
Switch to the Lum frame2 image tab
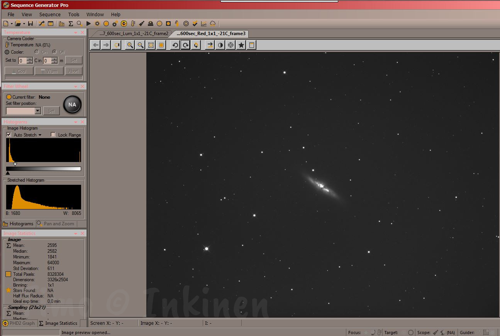133,34
